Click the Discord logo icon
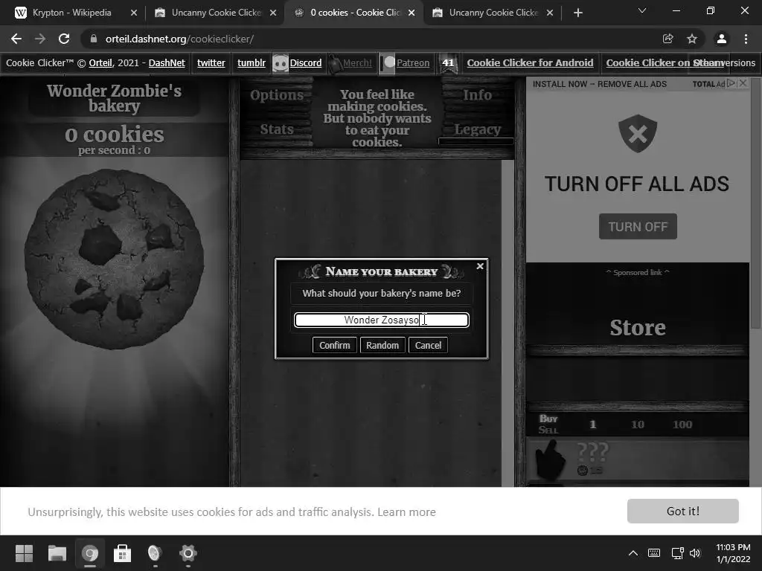Viewport: 762px width, 571px height. pyautogui.click(x=281, y=64)
